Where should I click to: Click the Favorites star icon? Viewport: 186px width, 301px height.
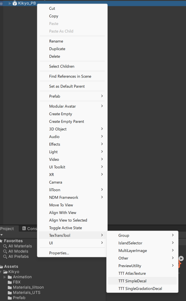(1, 241)
